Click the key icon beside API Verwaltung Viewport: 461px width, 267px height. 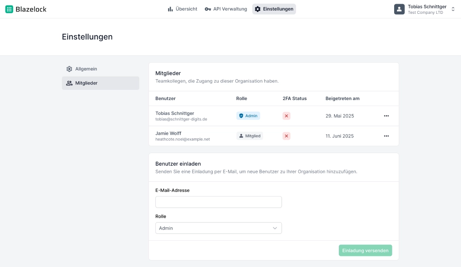click(208, 9)
